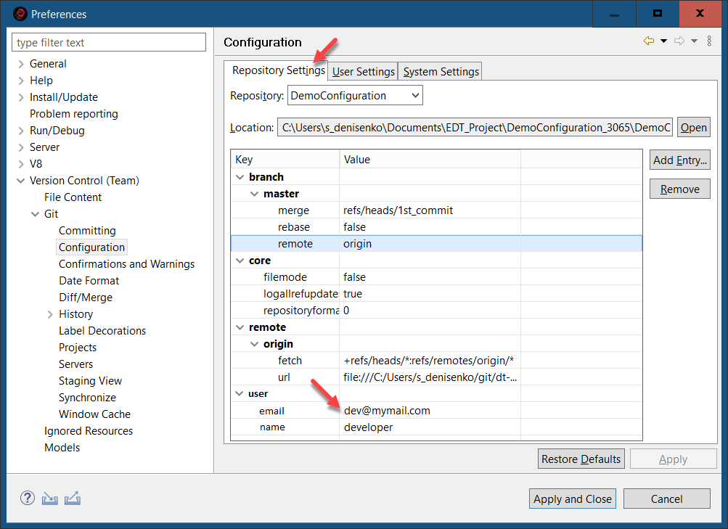Click the Export preferences icon
The image size is (728, 529).
[x=72, y=499]
